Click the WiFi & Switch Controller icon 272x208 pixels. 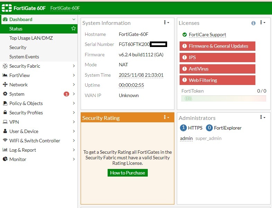[5, 141]
